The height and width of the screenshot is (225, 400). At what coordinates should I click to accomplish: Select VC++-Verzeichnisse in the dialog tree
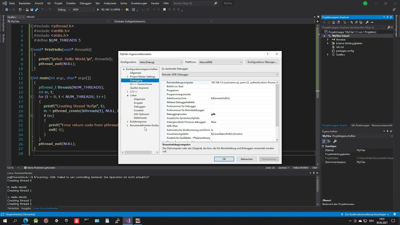[x=141, y=84]
